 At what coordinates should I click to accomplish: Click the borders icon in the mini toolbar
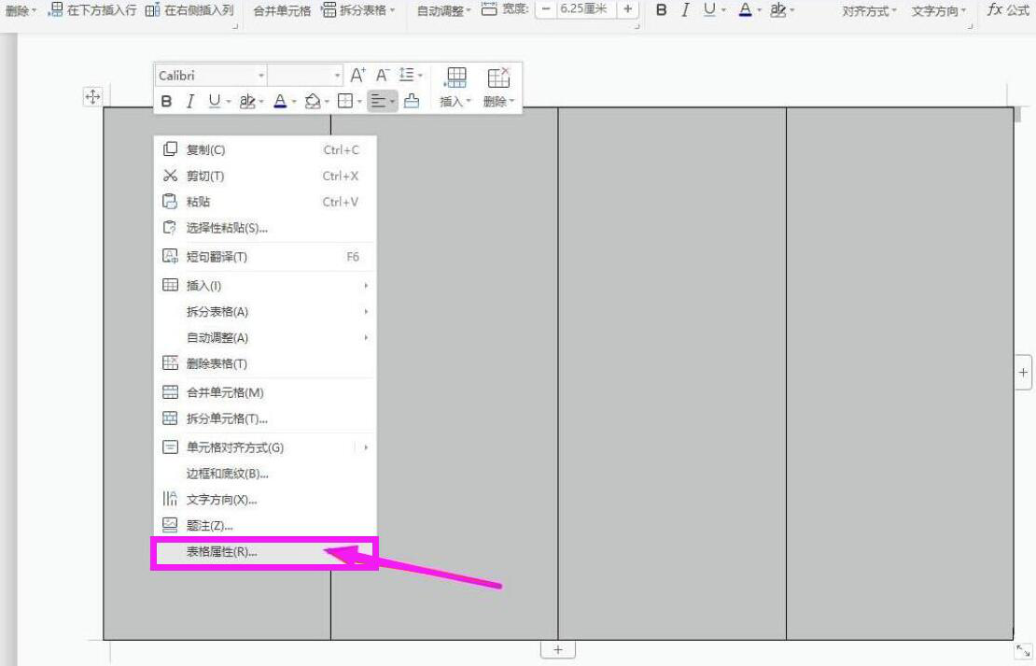tap(345, 101)
